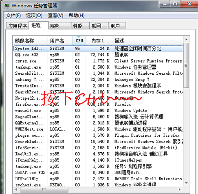Select the 进程 tab

[x=39, y=25]
